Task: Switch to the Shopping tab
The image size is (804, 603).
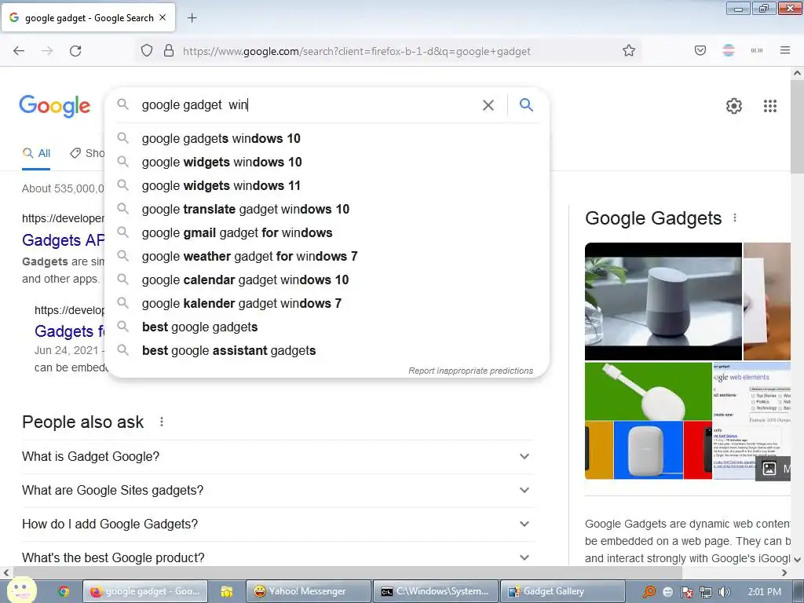Action: pos(87,153)
